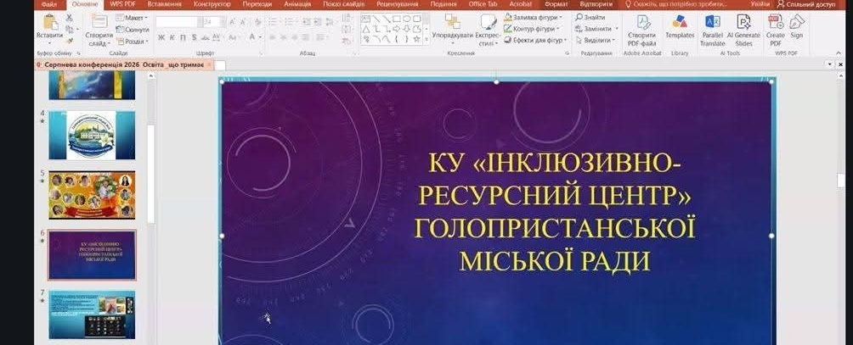Screen dimensions: 853x345
Task: Increase font size with the larger A icon
Action: (x=232, y=22)
